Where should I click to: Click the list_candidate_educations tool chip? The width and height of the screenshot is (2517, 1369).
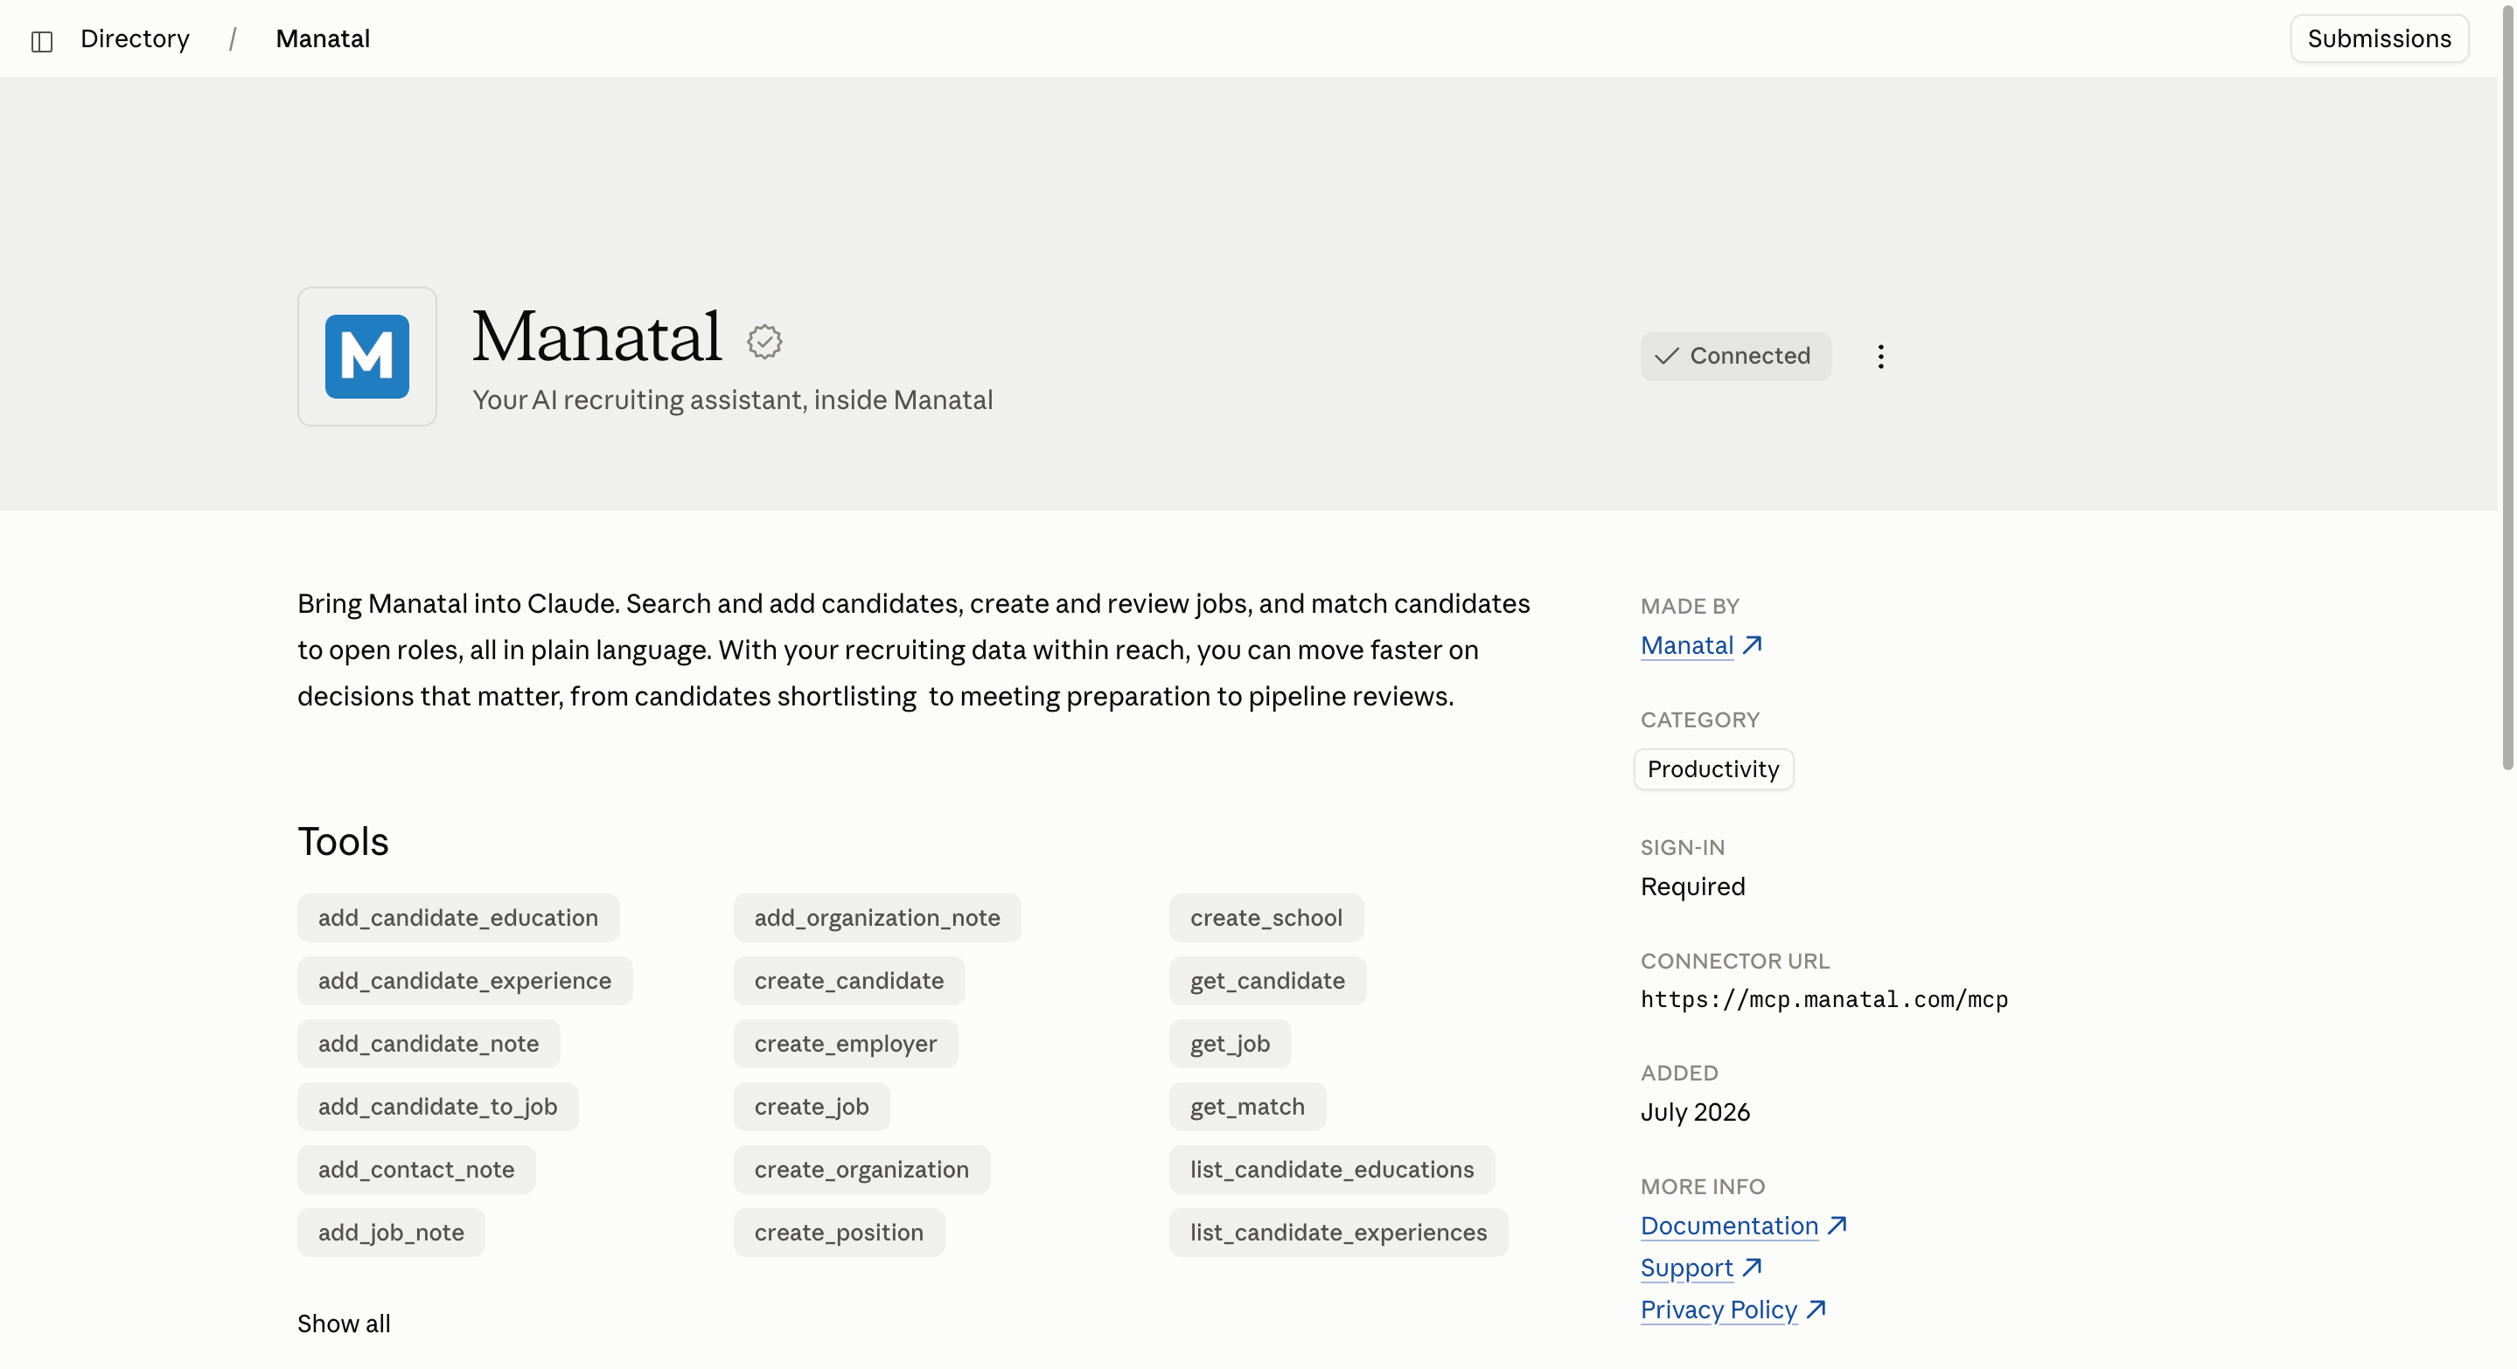click(1332, 1170)
